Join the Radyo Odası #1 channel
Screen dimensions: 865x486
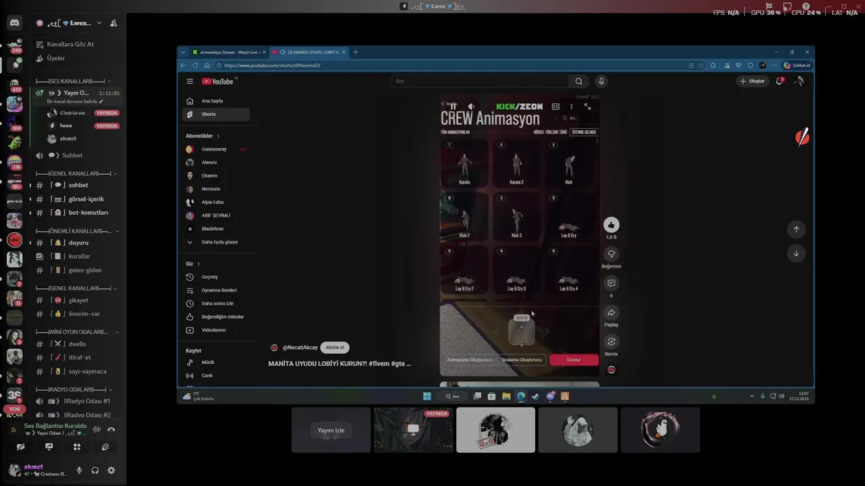click(78, 401)
